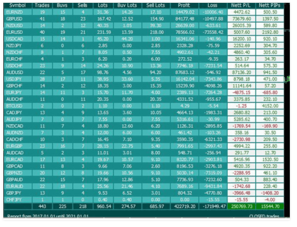
Task: Select the Sells column header
Action: tap(83, 6)
